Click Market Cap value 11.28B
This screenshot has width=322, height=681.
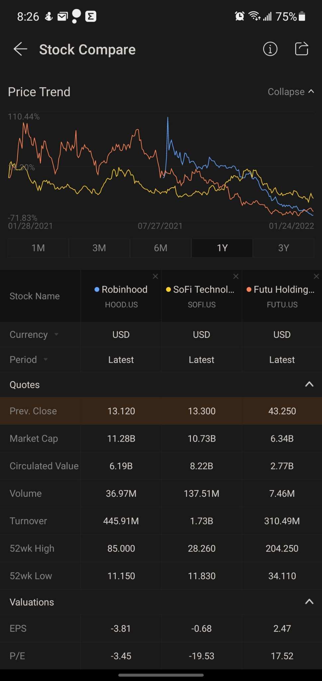121,439
